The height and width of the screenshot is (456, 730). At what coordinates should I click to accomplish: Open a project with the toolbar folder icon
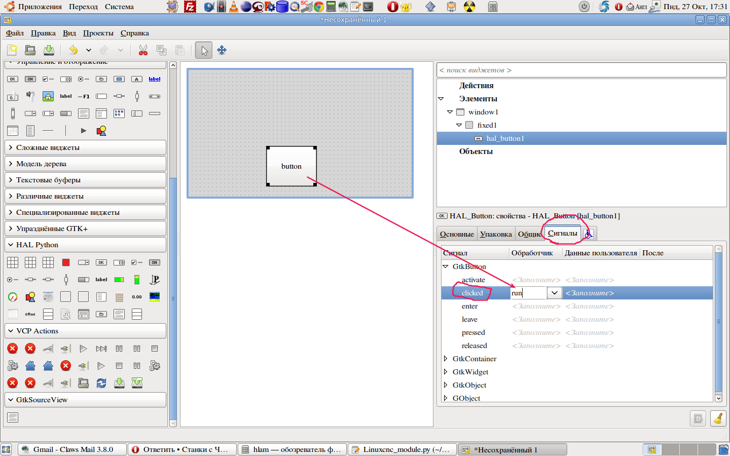click(x=30, y=50)
